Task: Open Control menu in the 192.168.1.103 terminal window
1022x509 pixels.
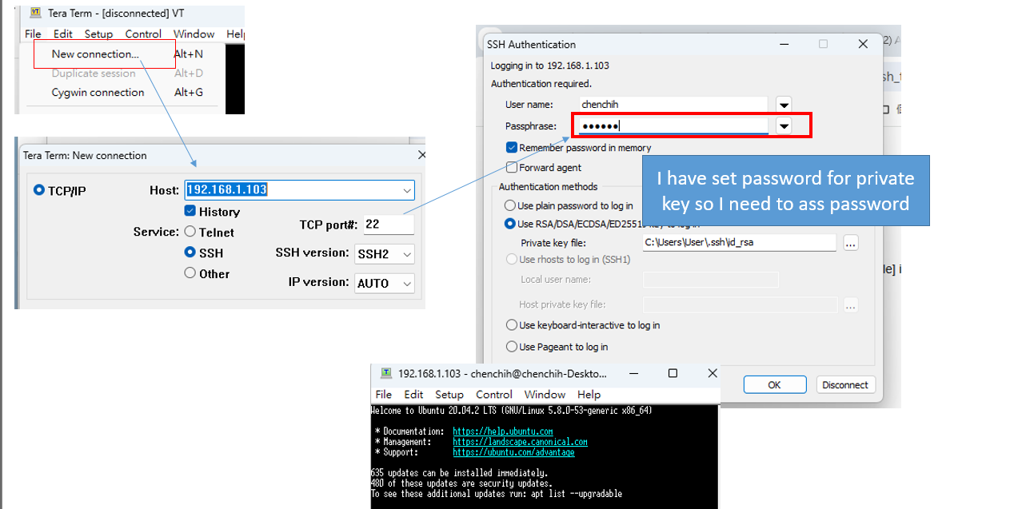Action: 494,395
